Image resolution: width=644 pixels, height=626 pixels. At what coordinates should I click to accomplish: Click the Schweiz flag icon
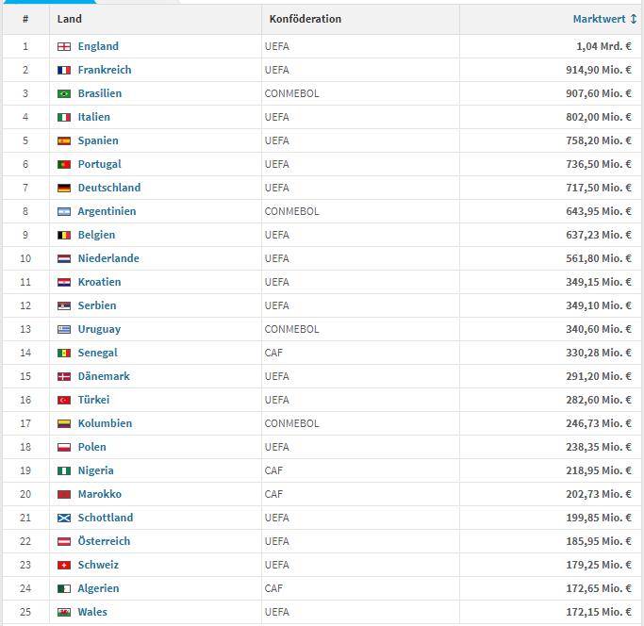pyautogui.click(x=64, y=565)
